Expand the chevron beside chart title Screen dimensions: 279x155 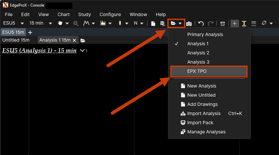tap(82, 50)
